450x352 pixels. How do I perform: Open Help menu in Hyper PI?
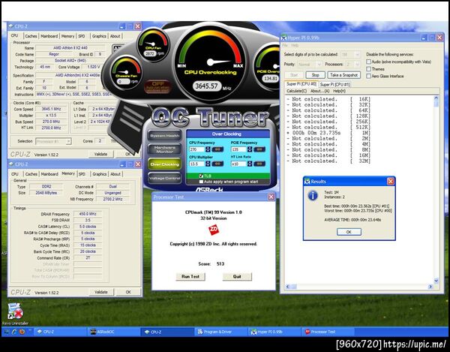pos(295,45)
